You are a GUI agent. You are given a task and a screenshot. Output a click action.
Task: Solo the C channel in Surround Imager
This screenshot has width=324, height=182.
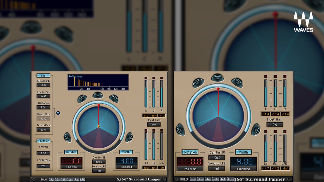[58, 179]
